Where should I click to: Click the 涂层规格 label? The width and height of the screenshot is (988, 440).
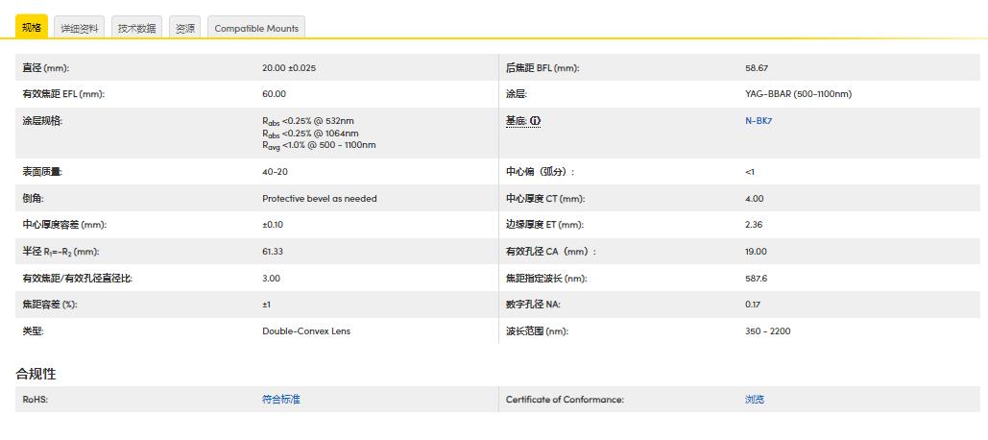tap(42, 121)
